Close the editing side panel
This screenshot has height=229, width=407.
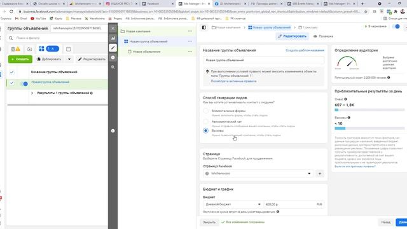coord(113,28)
